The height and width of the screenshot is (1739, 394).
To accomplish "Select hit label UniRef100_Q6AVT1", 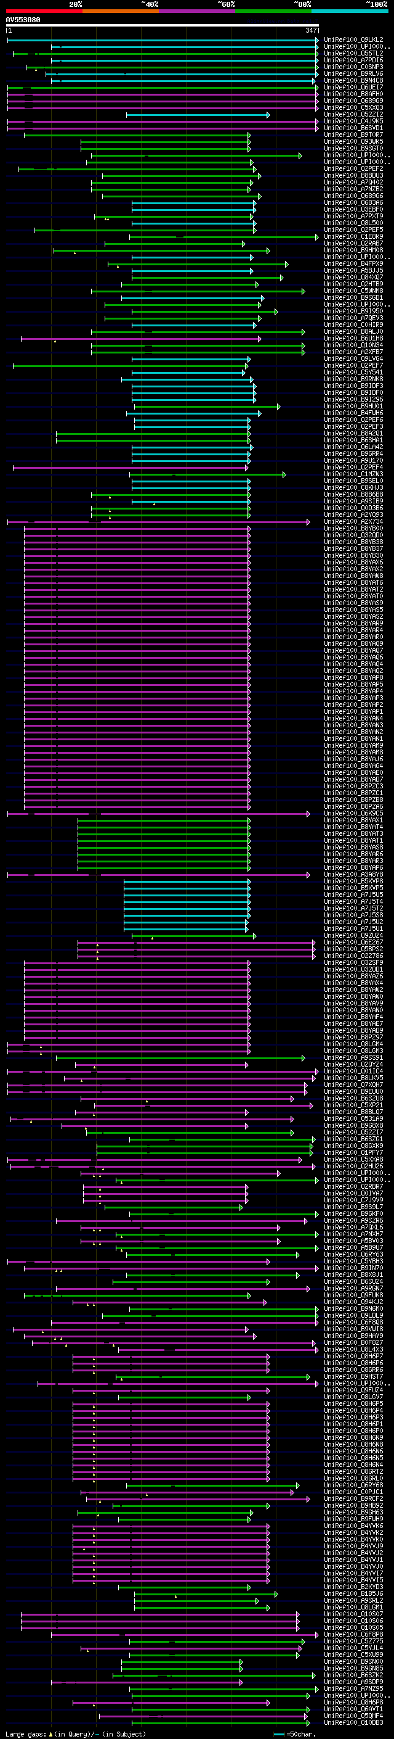I will click(x=353, y=1709).
